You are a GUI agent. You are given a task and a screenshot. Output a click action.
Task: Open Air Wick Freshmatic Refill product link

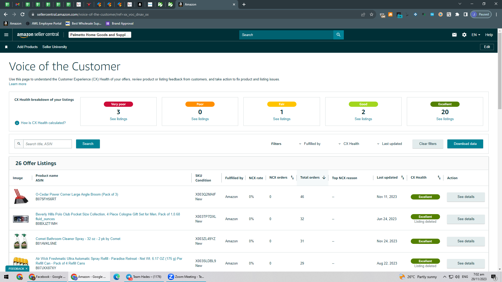(x=109, y=261)
